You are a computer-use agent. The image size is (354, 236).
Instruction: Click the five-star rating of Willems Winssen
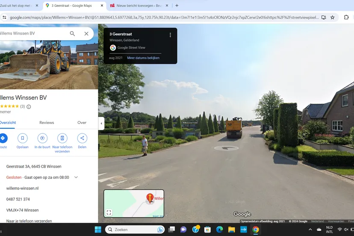click(x=9, y=106)
